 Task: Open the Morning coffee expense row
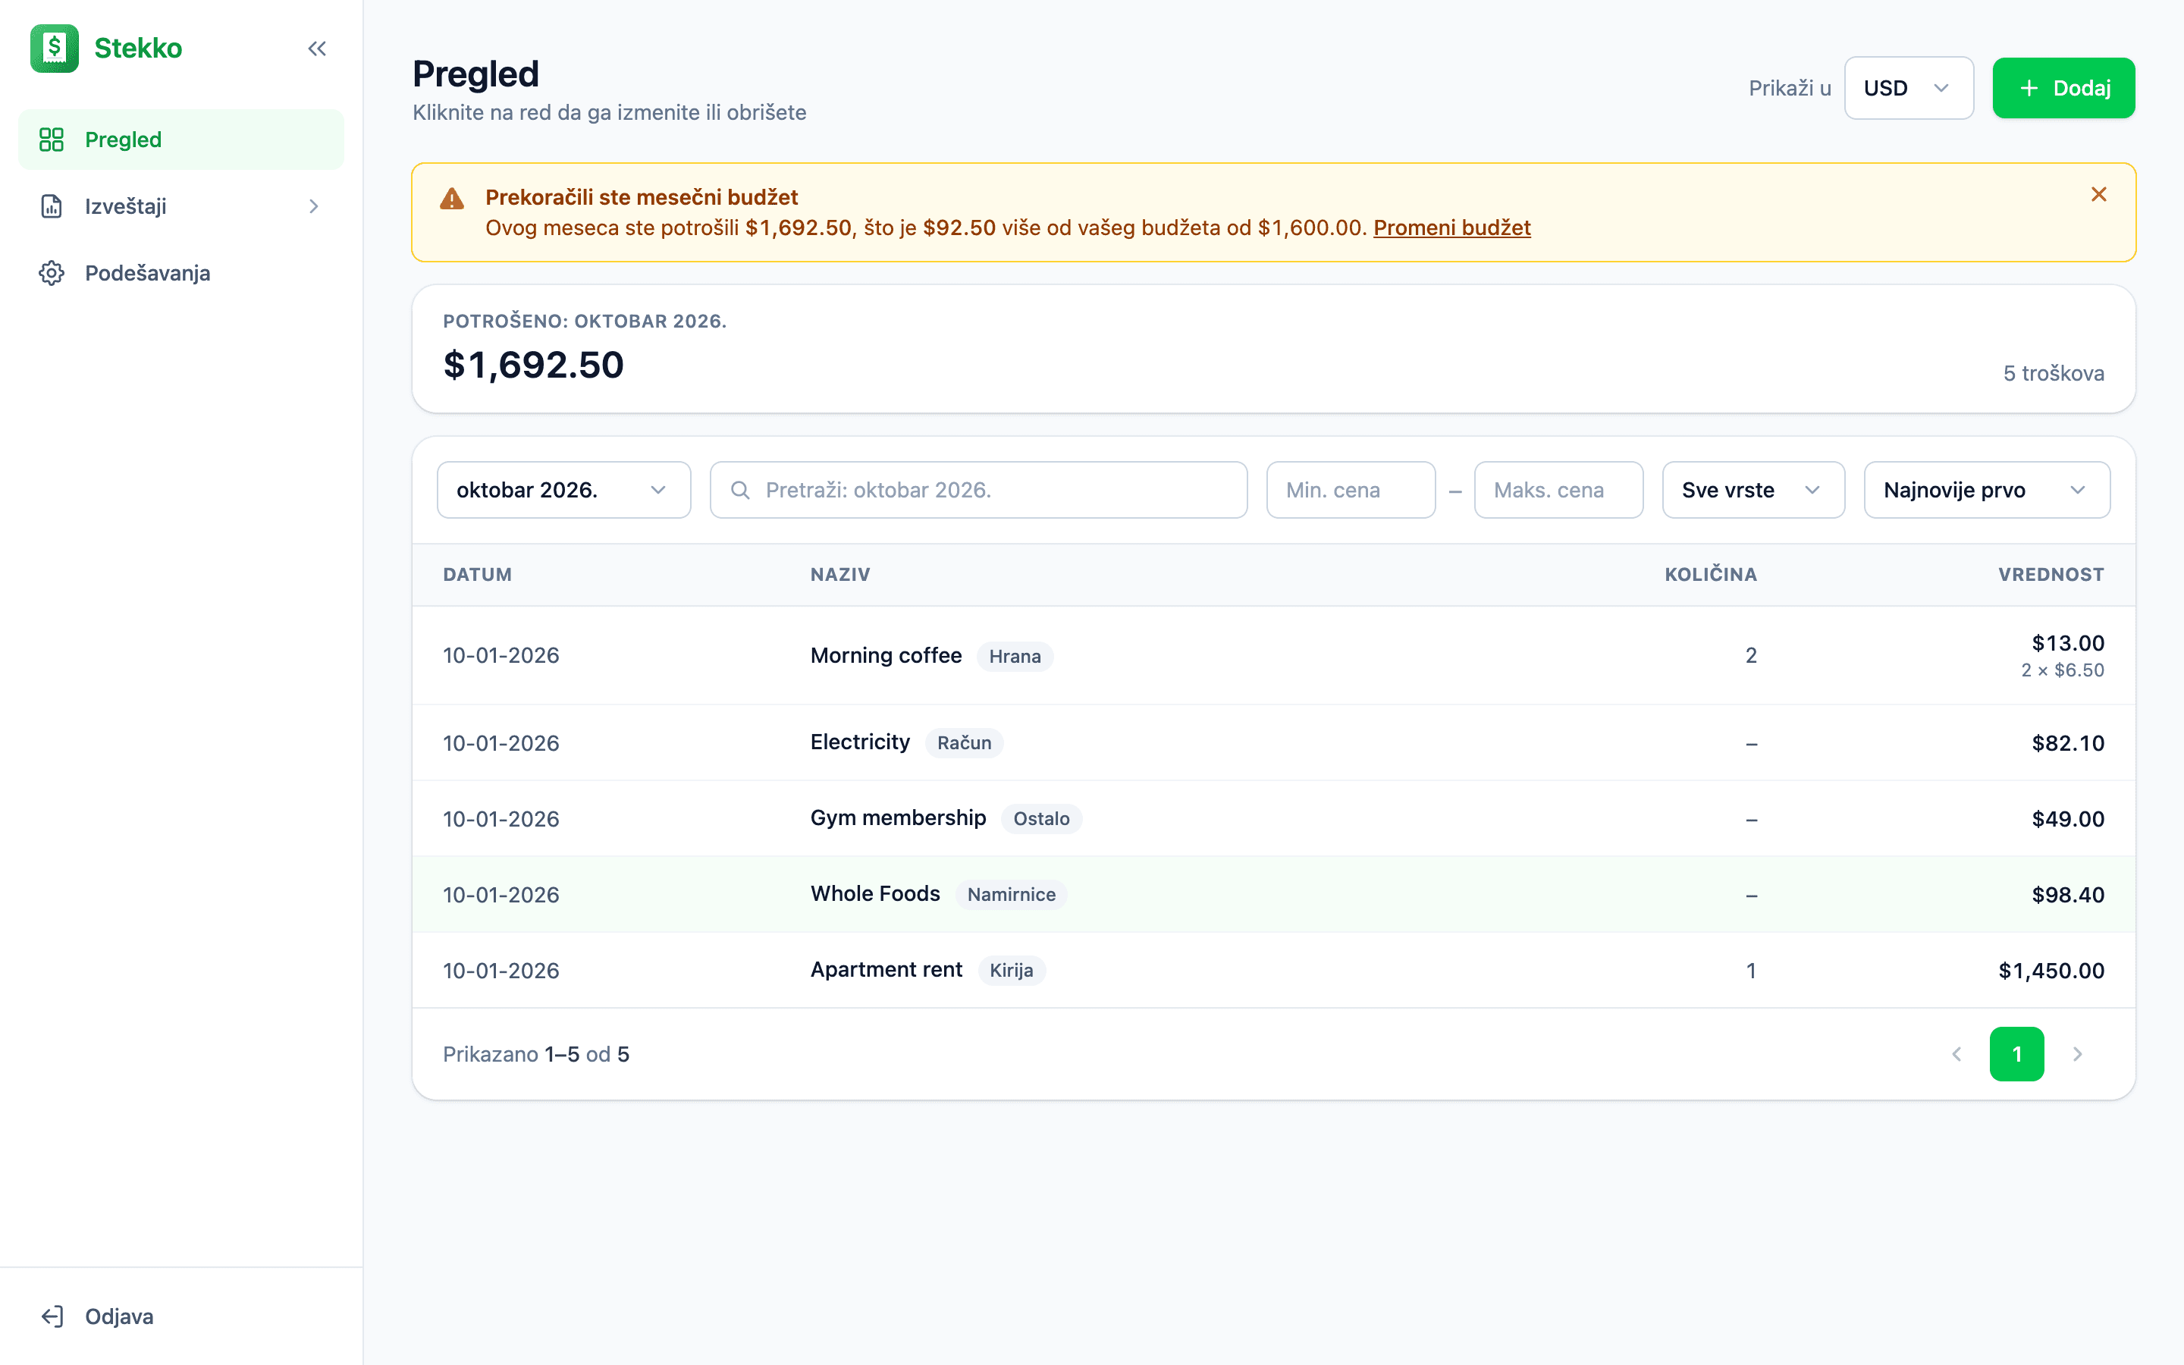(x=1273, y=655)
